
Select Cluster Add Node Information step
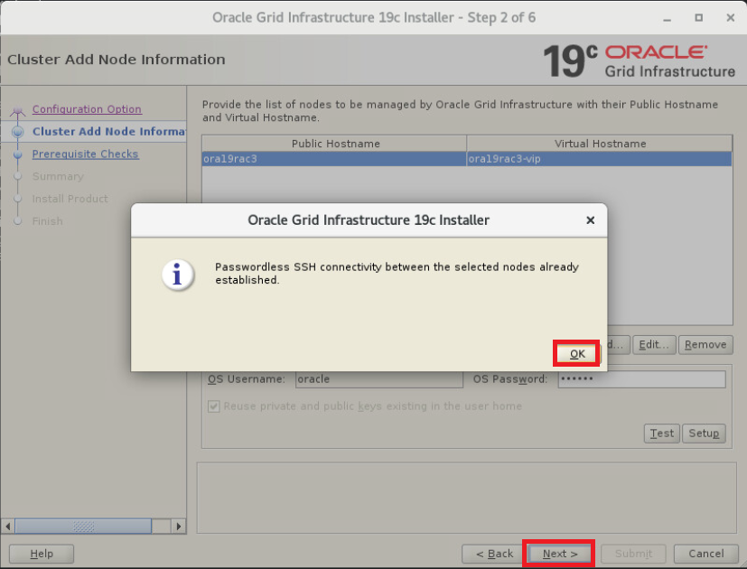click(108, 132)
